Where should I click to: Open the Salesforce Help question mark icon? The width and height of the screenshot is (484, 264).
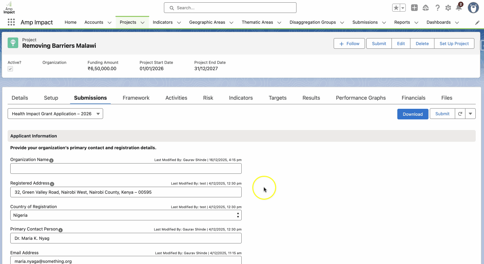(x=438, y=8)
